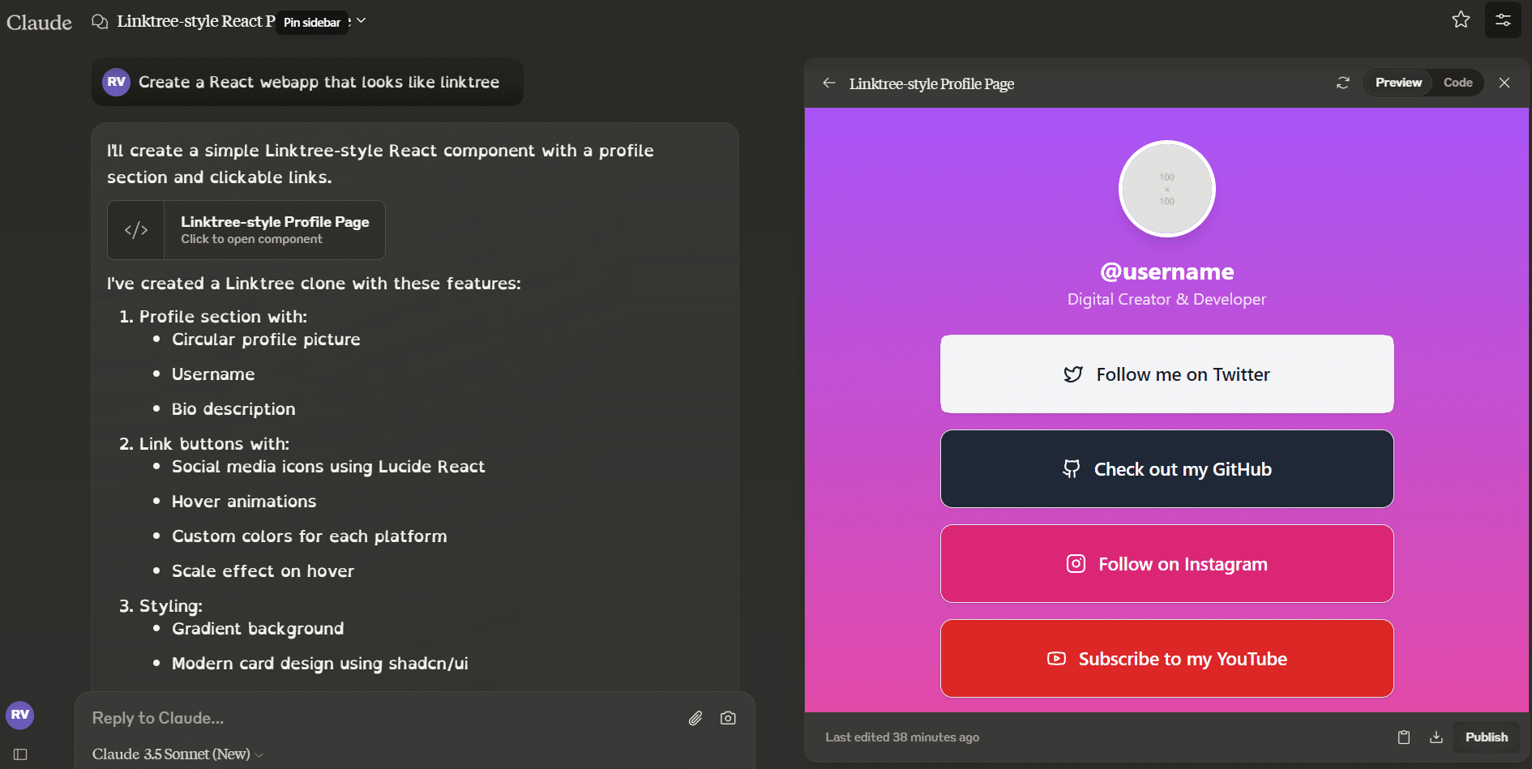
Task: Open chat controls settings icon
Action: tap(1503, 19)
